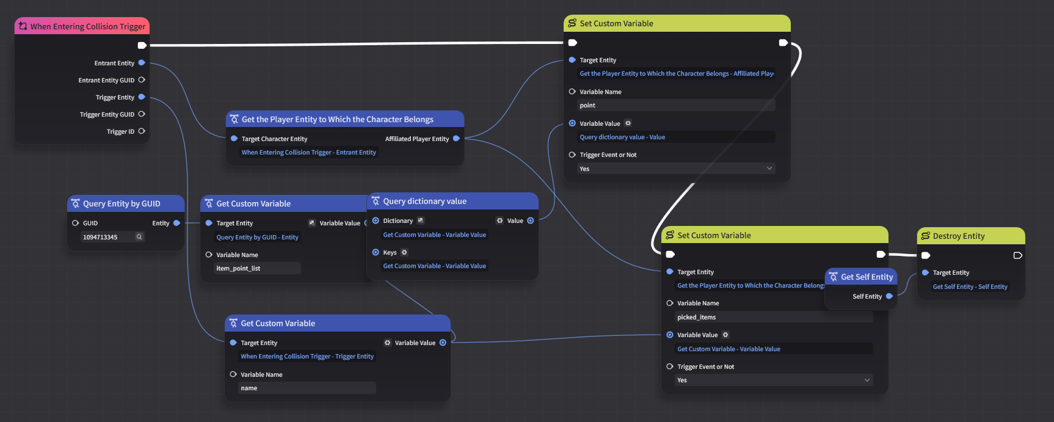1054x422 pixels.
Task: Click execution output pin of picked_items Set Custom Variable
Action: point(881,254)
